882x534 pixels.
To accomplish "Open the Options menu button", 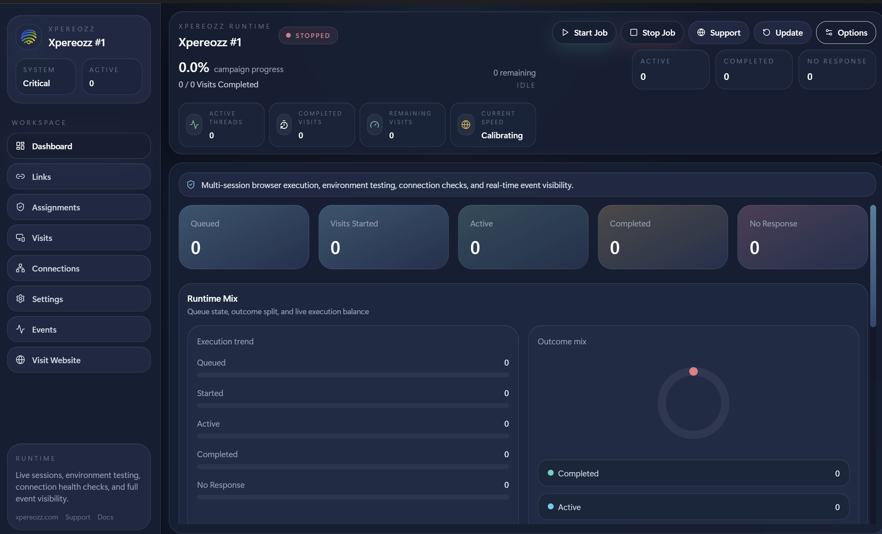I will pyautogui.click(x=846, y=33).
